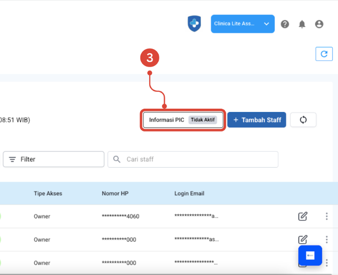
Task: Open more options for staff ending 4060
Action: (x=327, y=216)
